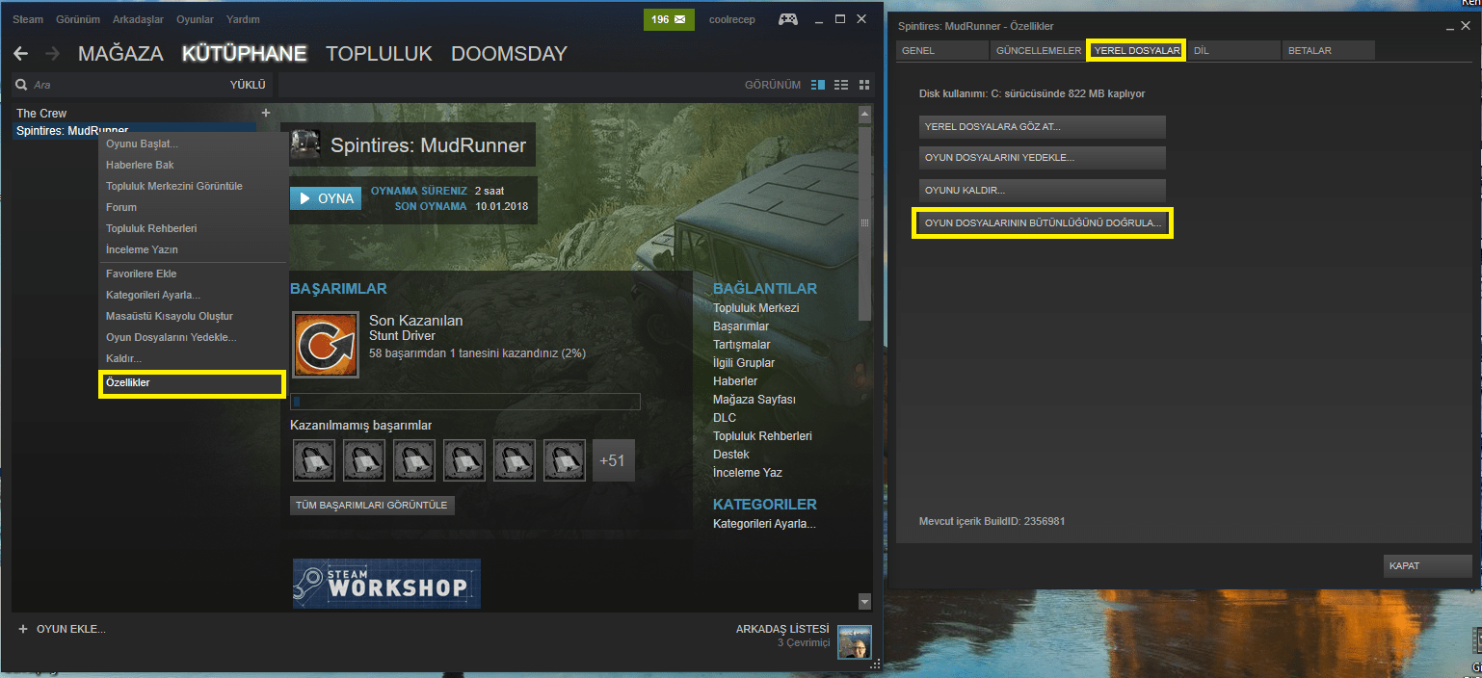Viewport: 1482px width, 678px height.
Task: Switch to YEREL DOSYALAR tab
Action: [1136, 50]
